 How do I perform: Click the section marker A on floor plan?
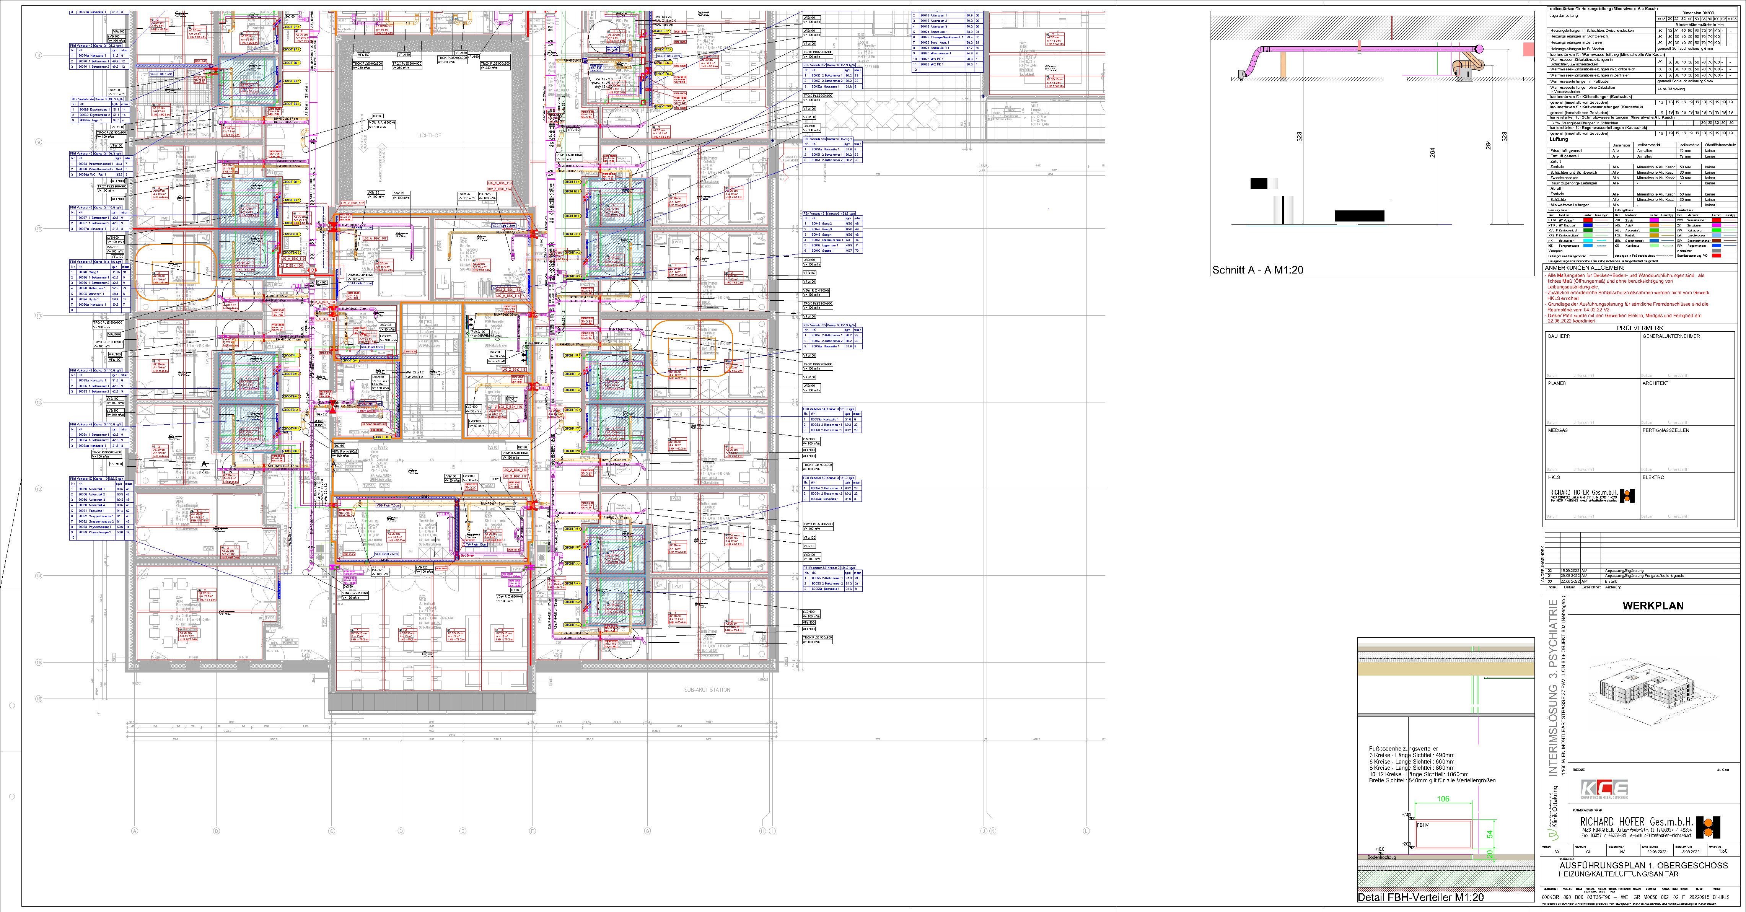pos(204,463)
